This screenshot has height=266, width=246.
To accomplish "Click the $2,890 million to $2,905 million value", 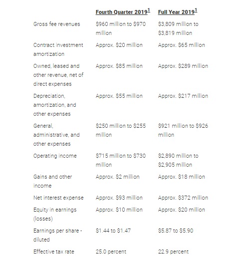I will pos(178,160).
